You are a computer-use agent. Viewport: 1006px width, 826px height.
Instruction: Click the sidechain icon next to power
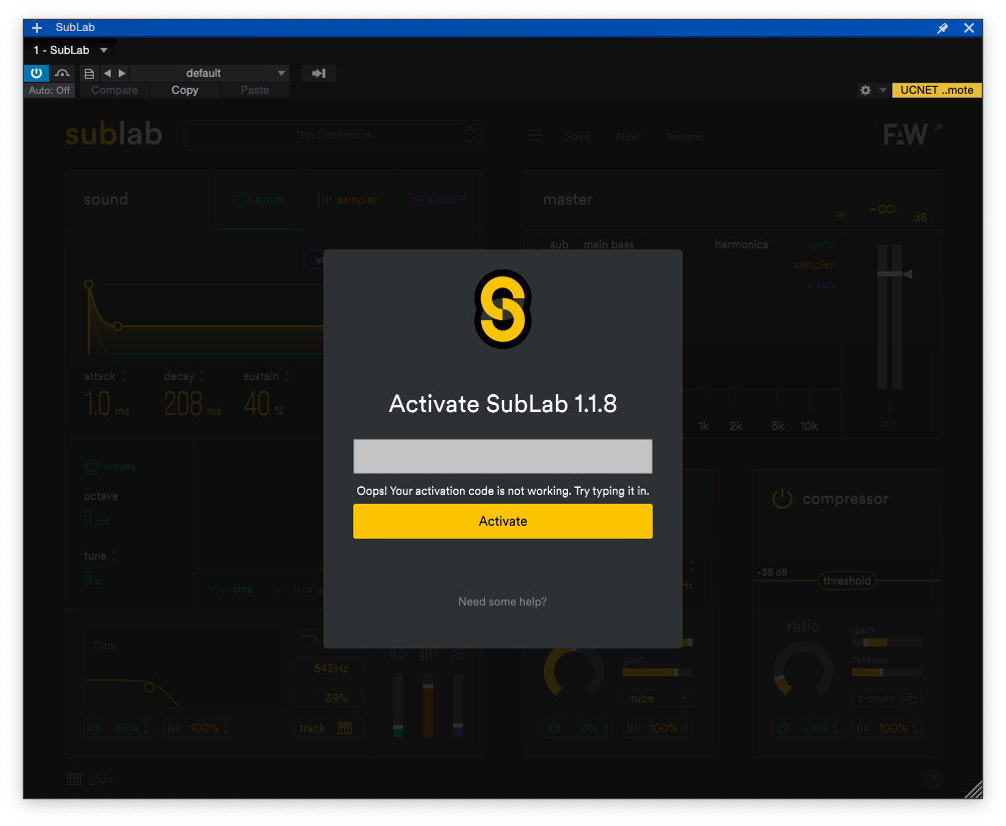[x=62, y=73]
